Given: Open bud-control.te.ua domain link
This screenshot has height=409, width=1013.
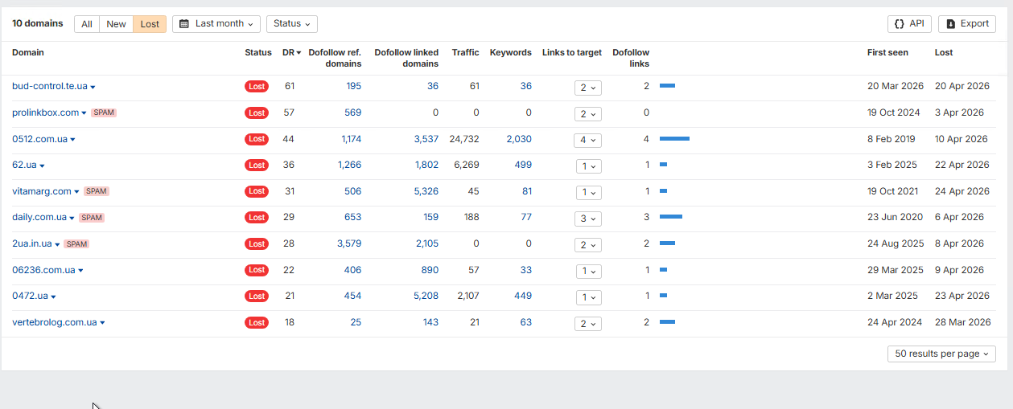Looking at the screenshot, I should click(x=50, y=87).
